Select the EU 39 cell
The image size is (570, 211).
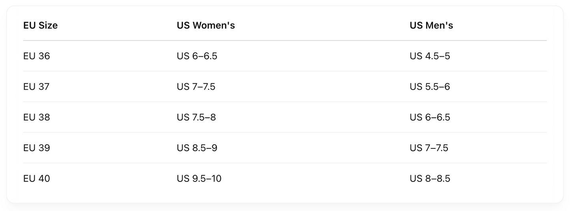click(x=37, y=148)
